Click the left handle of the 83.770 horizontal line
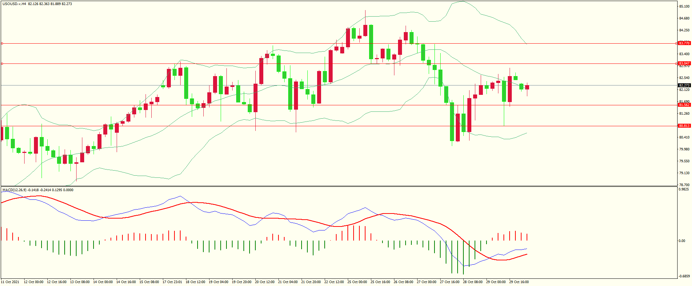 tap(2, 43)
